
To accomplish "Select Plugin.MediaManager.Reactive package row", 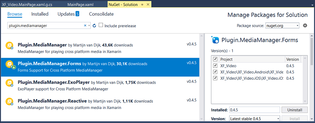I will (x=100, y=104).
